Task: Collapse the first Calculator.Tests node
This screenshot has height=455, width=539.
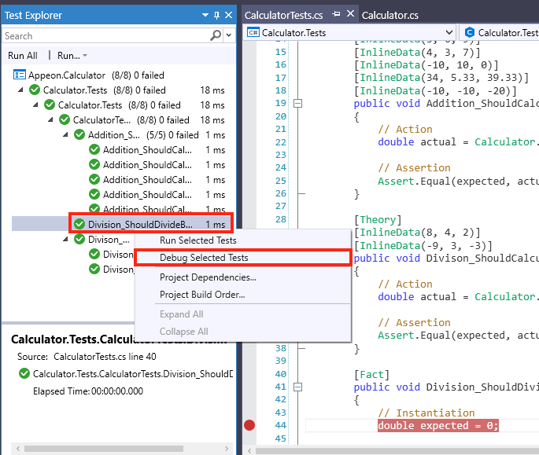Action: (20, 90)
